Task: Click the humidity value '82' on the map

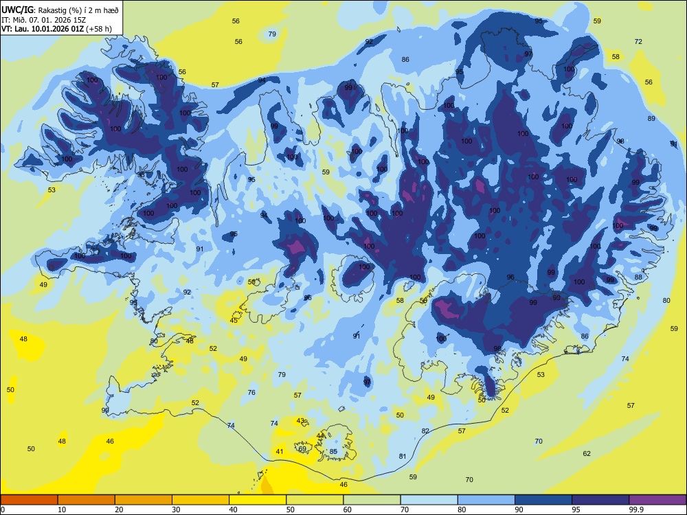Action: click(425, 431)
